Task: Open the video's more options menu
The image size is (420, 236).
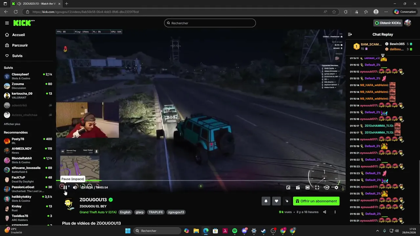Action: (x=335, y=212)
